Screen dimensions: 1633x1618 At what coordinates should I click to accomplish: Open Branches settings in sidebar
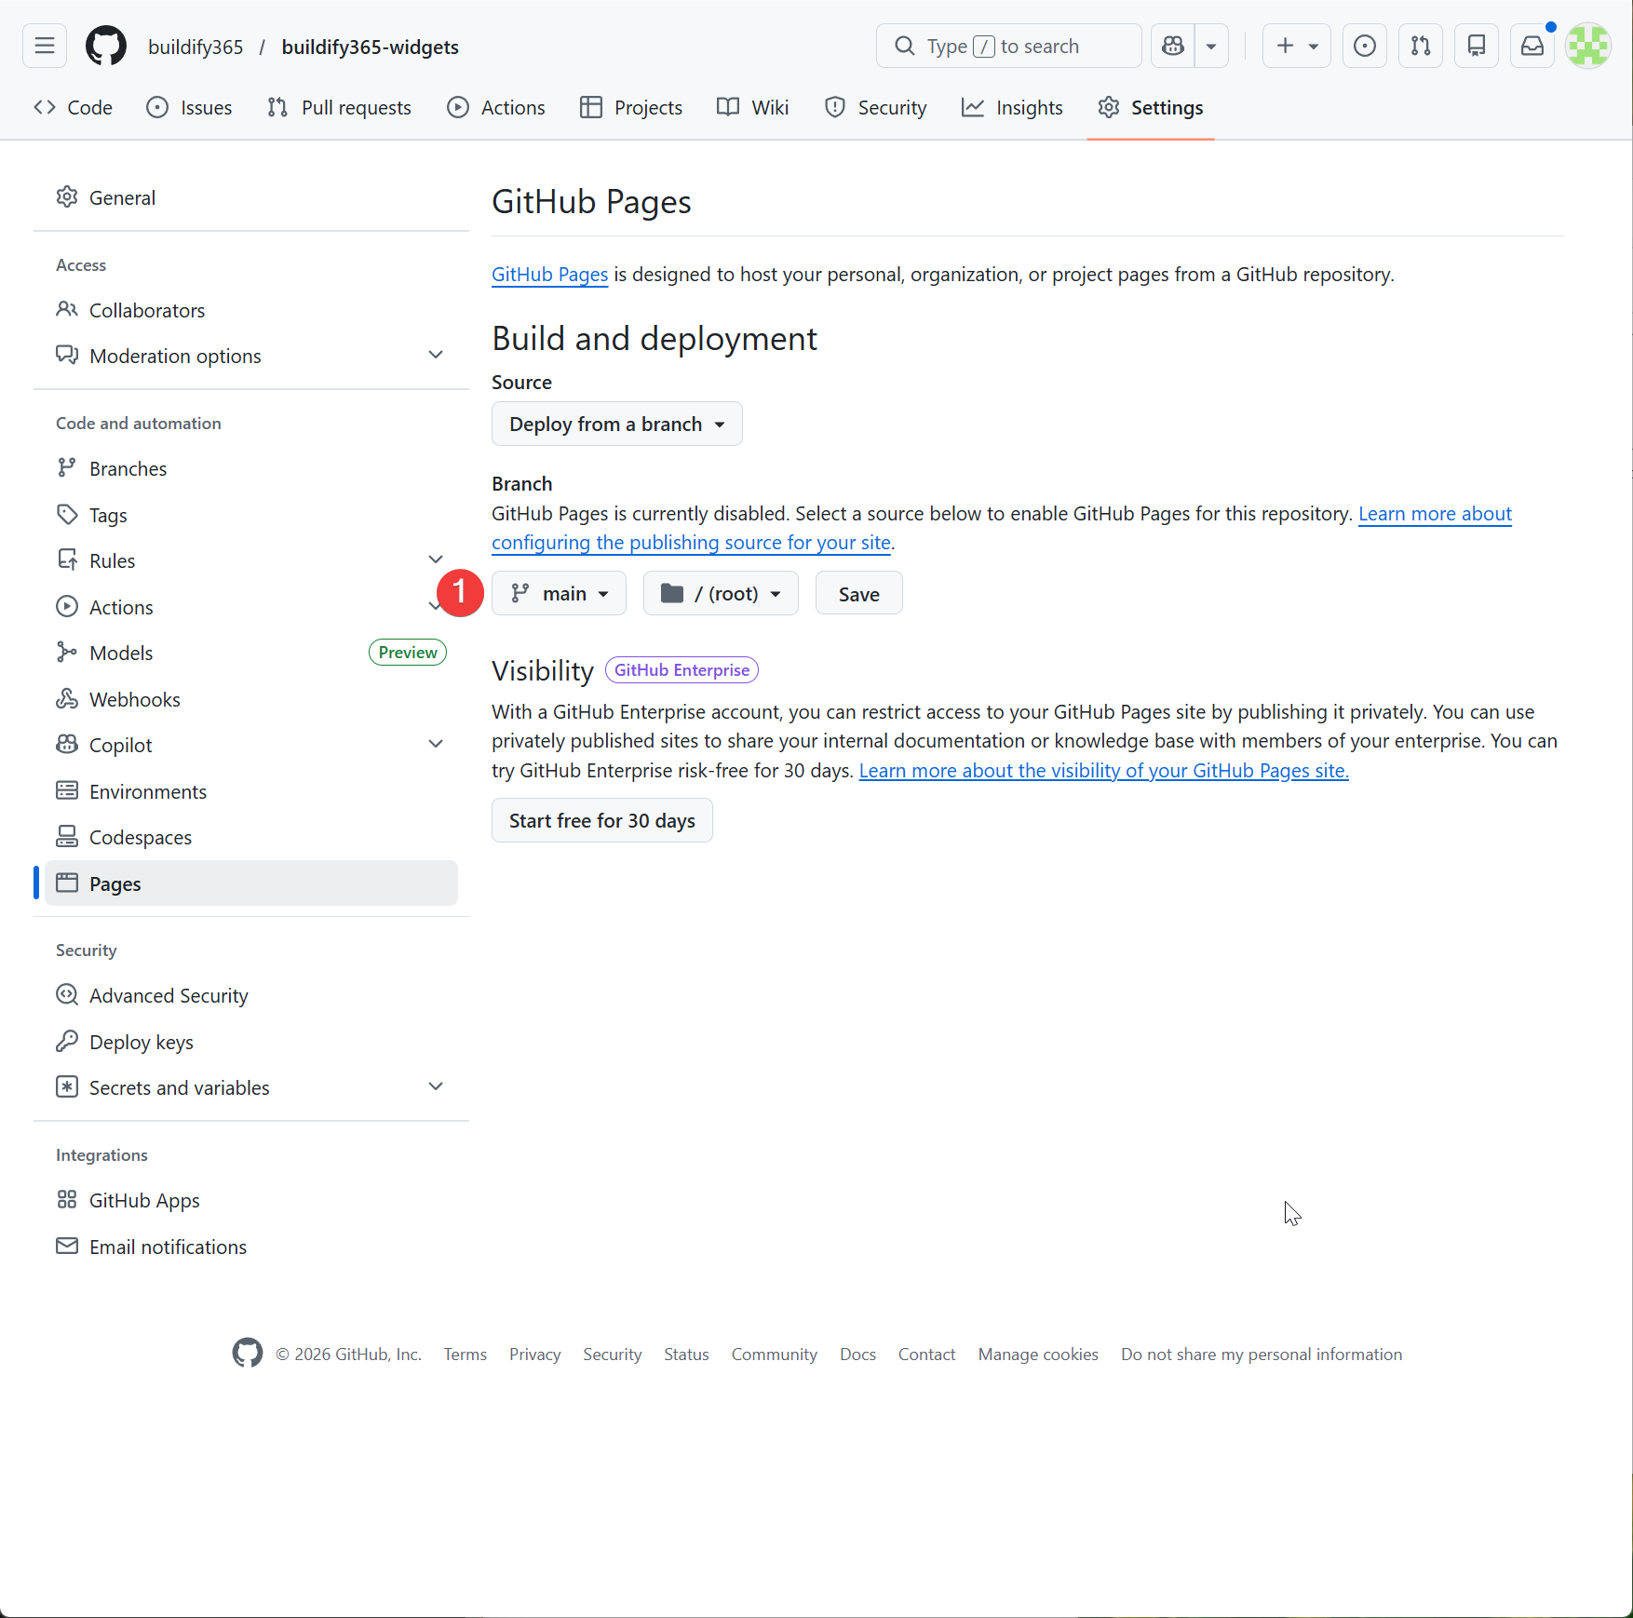251,468
